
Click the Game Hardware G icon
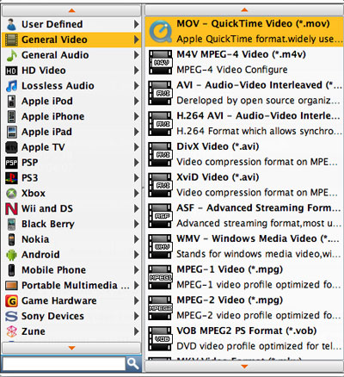coord(11,301)
